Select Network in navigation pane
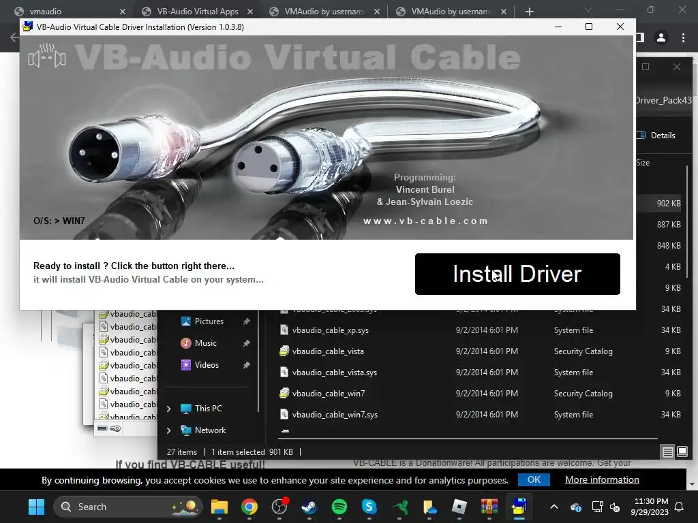 coord(210,430)
